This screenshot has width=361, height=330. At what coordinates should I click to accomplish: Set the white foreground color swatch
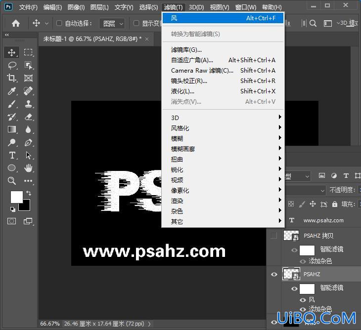pyautogui.click(x=16, y=197)
